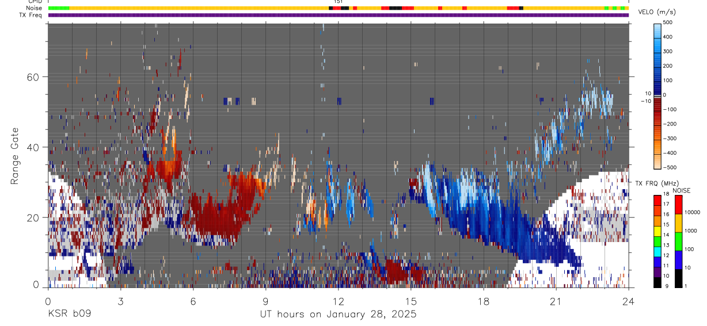The height and width of the screenshot is (326, 707).
Task: Pick the green swatch in the NOISE legend
Action: click(678, 241)
